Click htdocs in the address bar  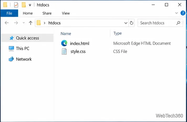(x=55, y=23)
